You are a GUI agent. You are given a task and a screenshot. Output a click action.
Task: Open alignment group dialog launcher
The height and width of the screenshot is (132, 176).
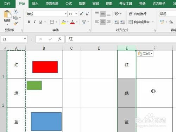[155, 31]
